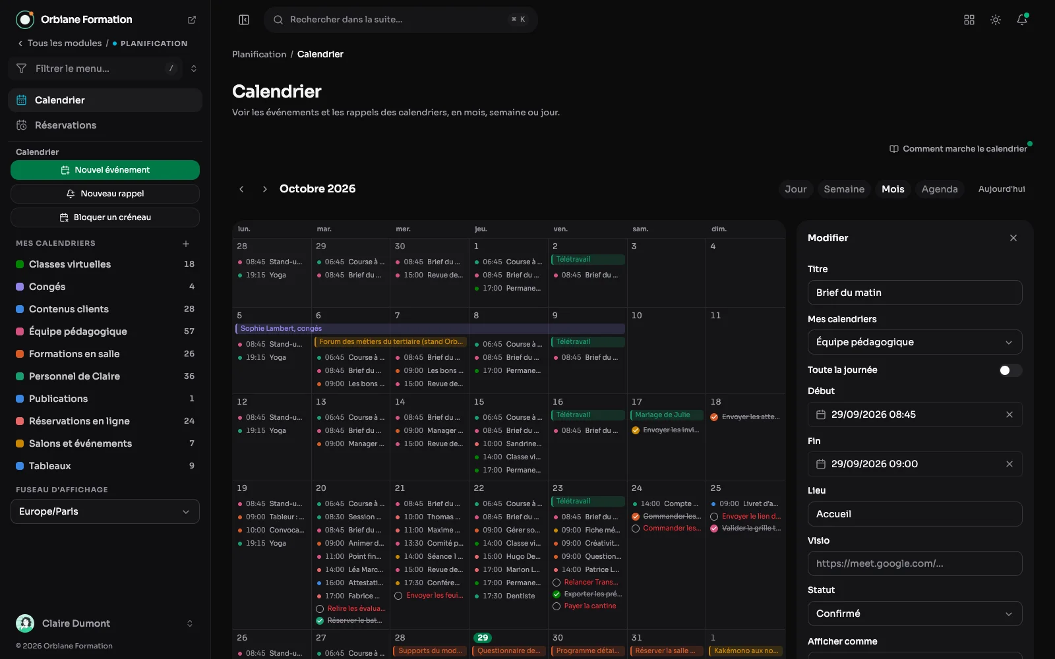Click Nouvel événement button
The image size is (1055, 659).
tap(105, 170)
